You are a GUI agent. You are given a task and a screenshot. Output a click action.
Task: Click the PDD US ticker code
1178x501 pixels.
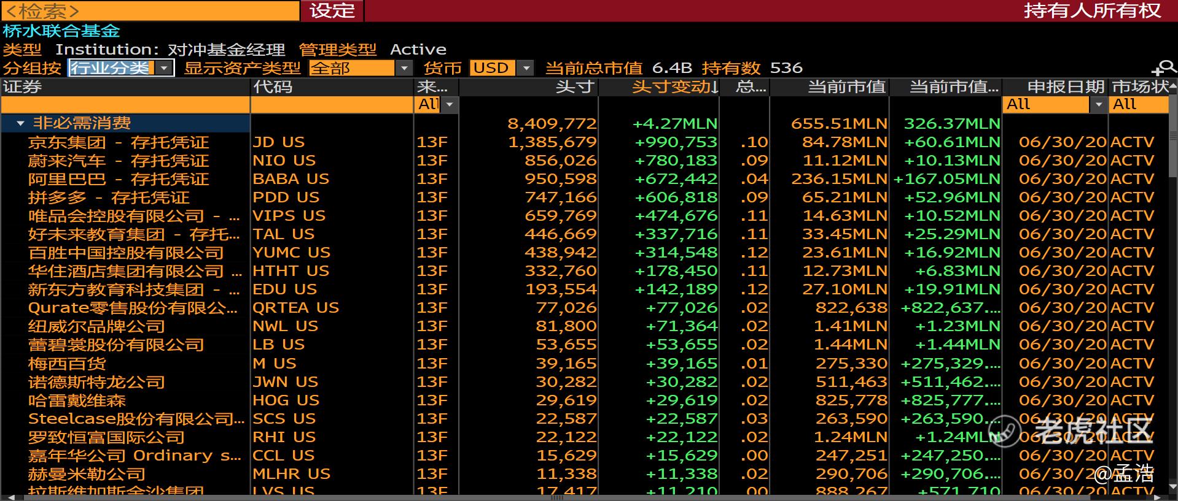(286, 197)
